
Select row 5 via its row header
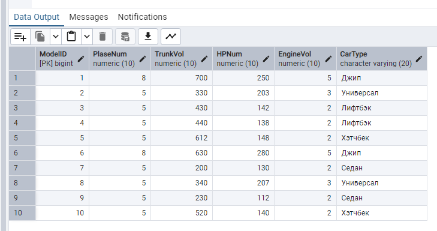click(22, 138)
